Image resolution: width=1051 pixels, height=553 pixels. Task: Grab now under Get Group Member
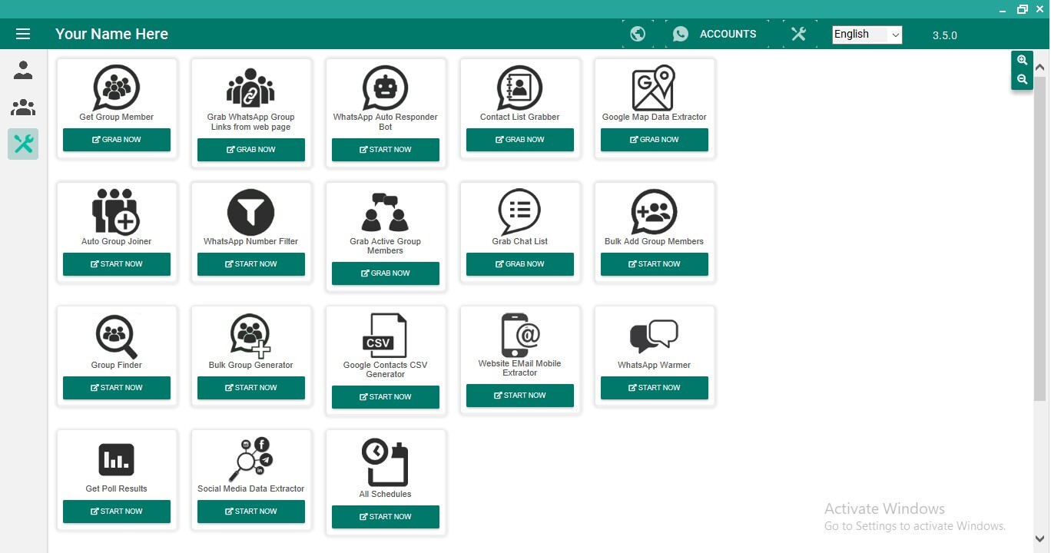click(117, 140)
